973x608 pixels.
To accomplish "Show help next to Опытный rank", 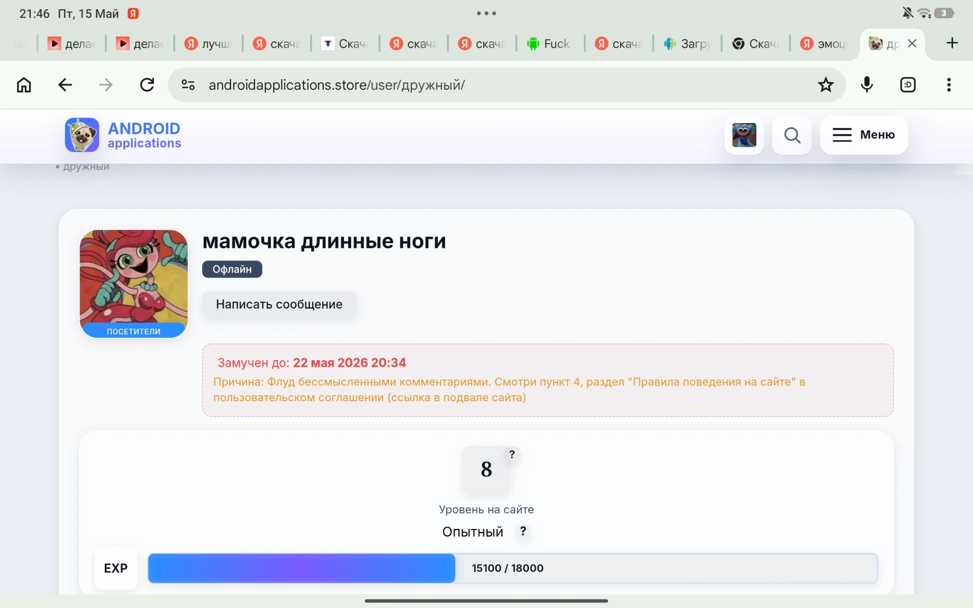I will [x=523, y=531].
